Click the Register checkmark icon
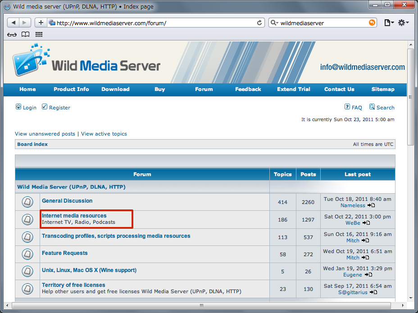The width and height of the screenshot is (418, 313). pyautogui.click(x=45, y=107)
